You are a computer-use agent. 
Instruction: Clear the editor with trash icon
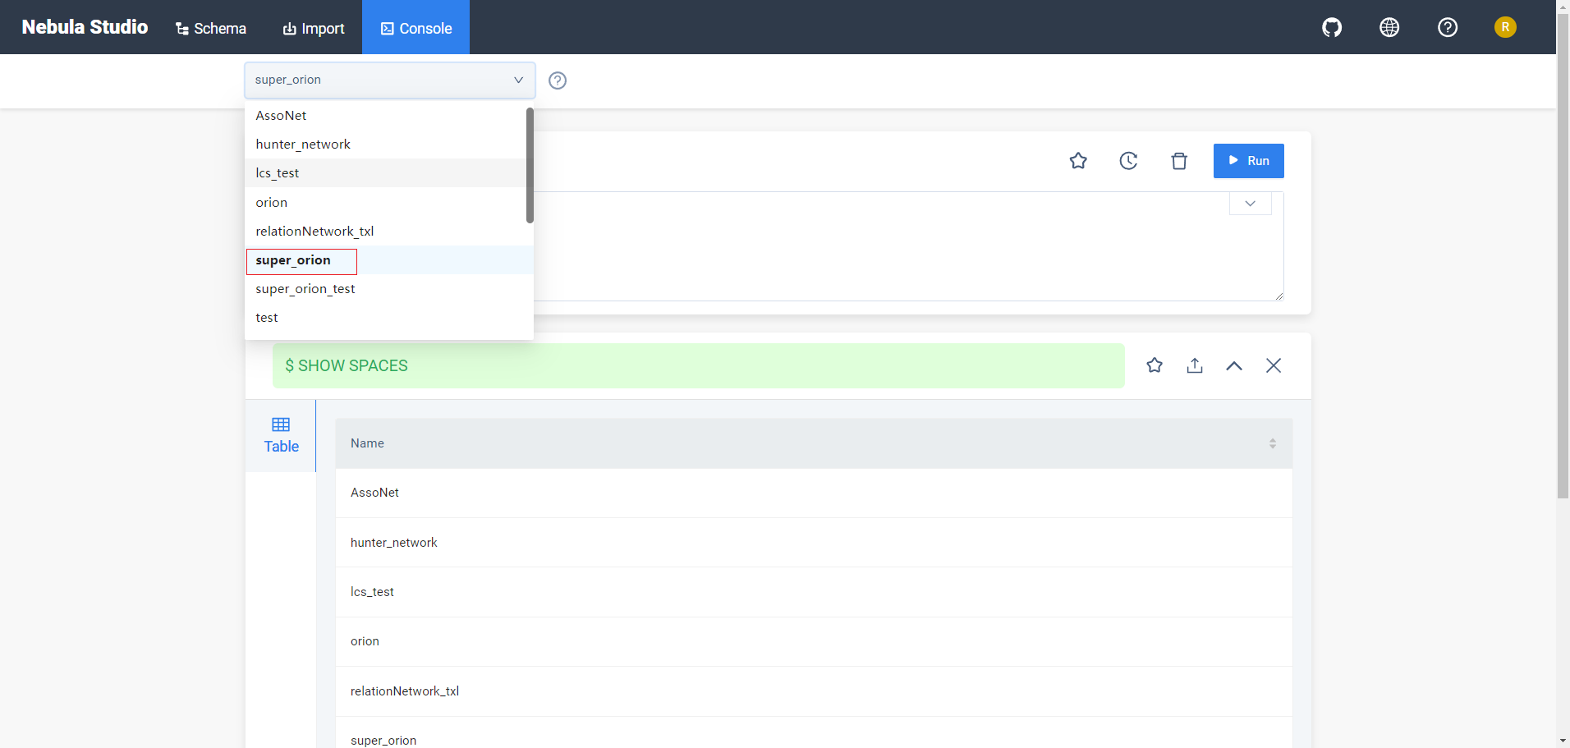(x=1179, y=161)
